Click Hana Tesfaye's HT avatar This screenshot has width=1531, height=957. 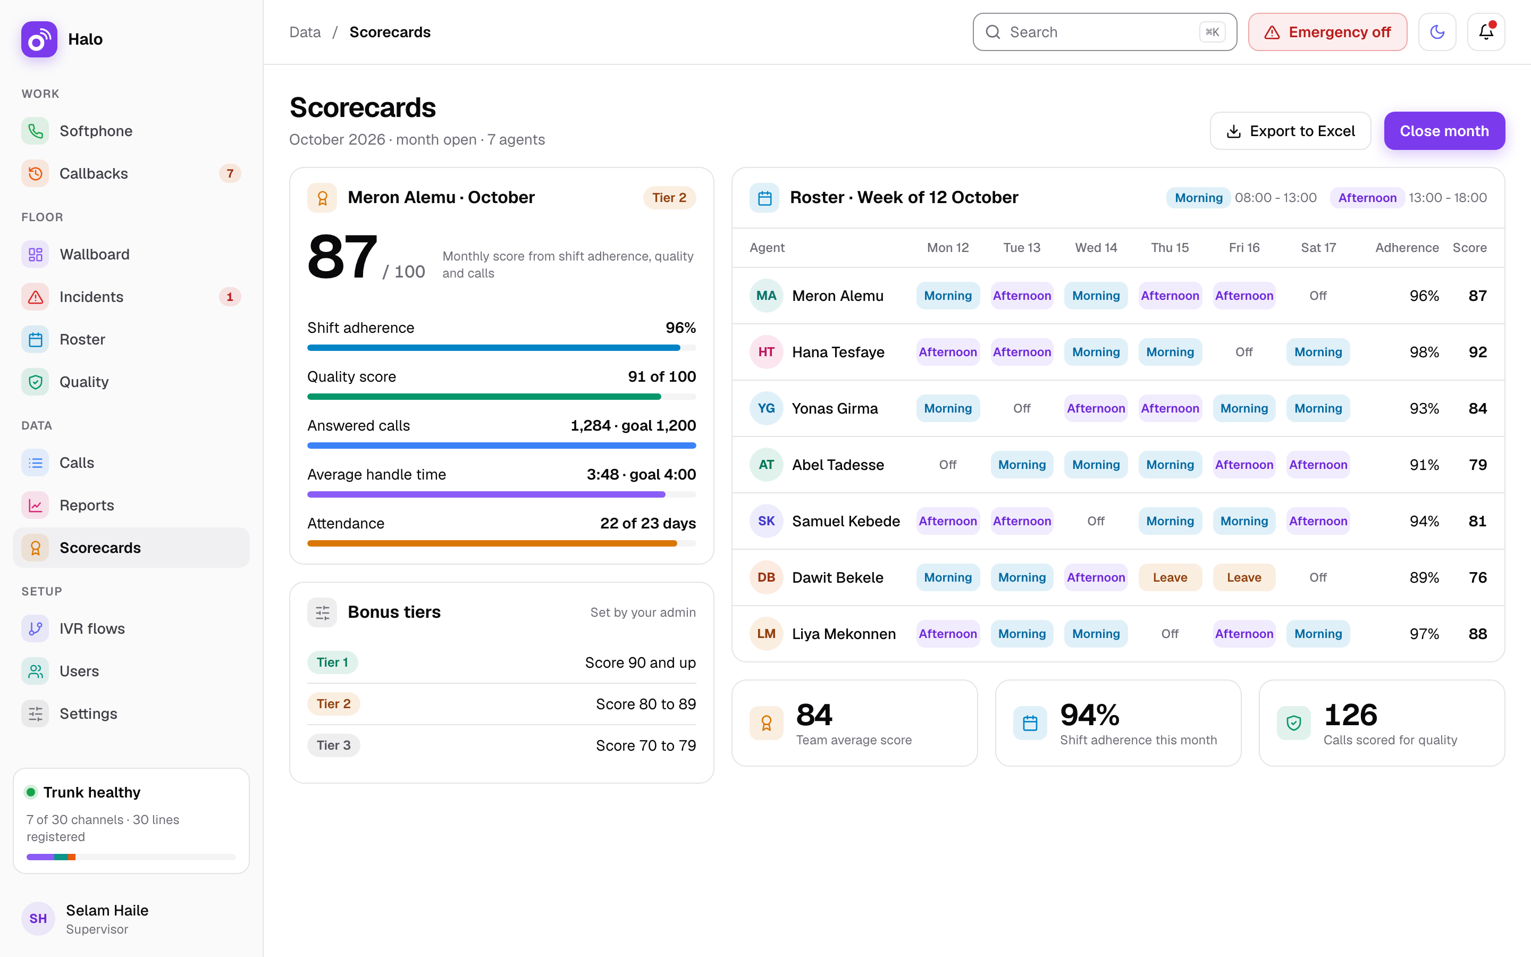[x=766, y=352]
